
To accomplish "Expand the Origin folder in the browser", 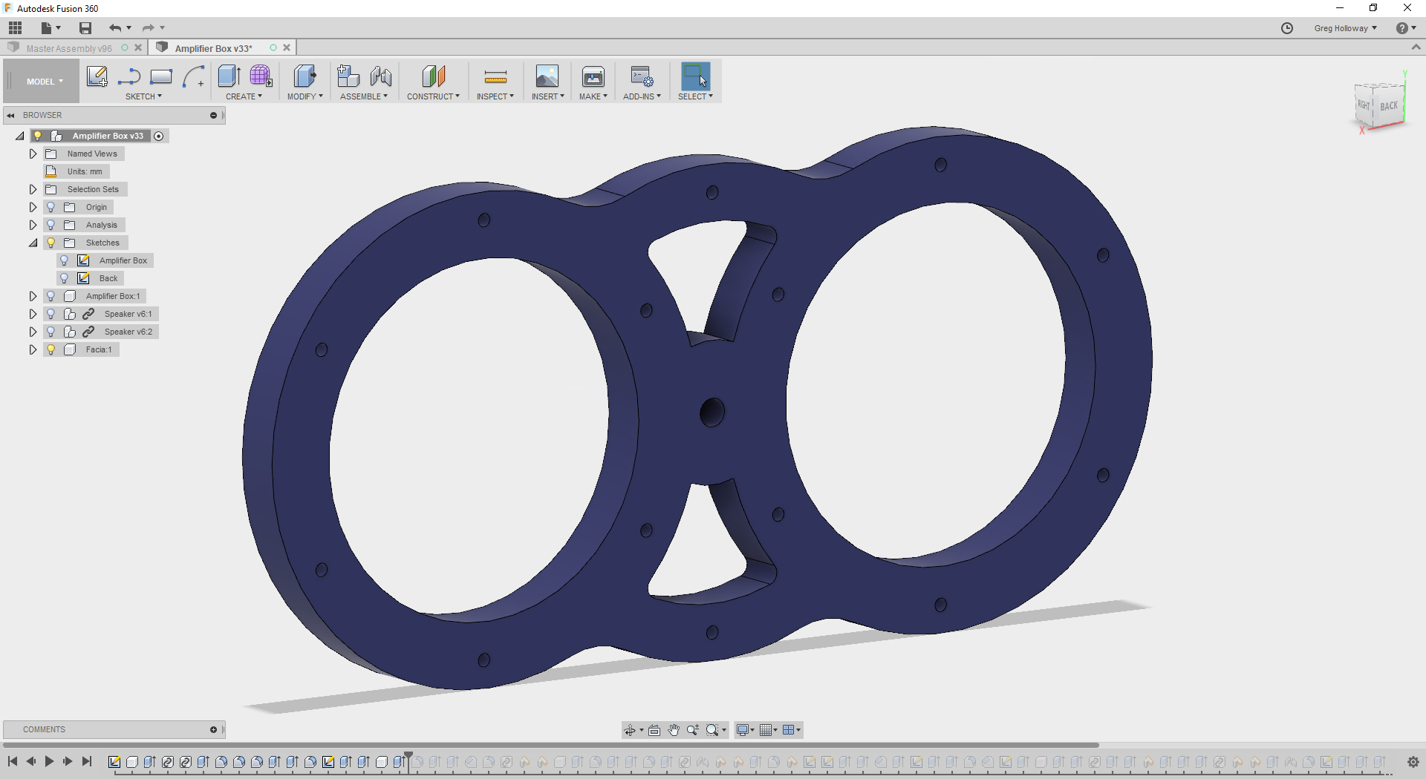I will point(33,207).
